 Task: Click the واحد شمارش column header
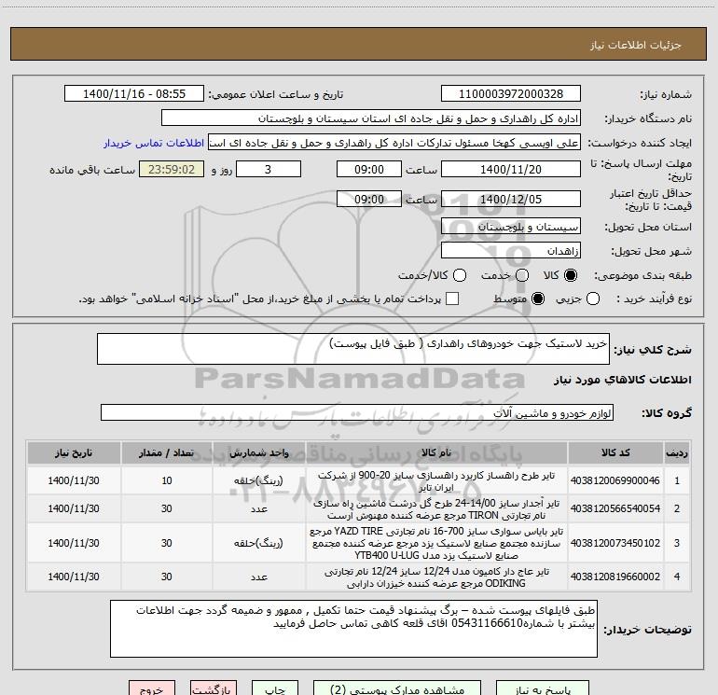point(258,452)
